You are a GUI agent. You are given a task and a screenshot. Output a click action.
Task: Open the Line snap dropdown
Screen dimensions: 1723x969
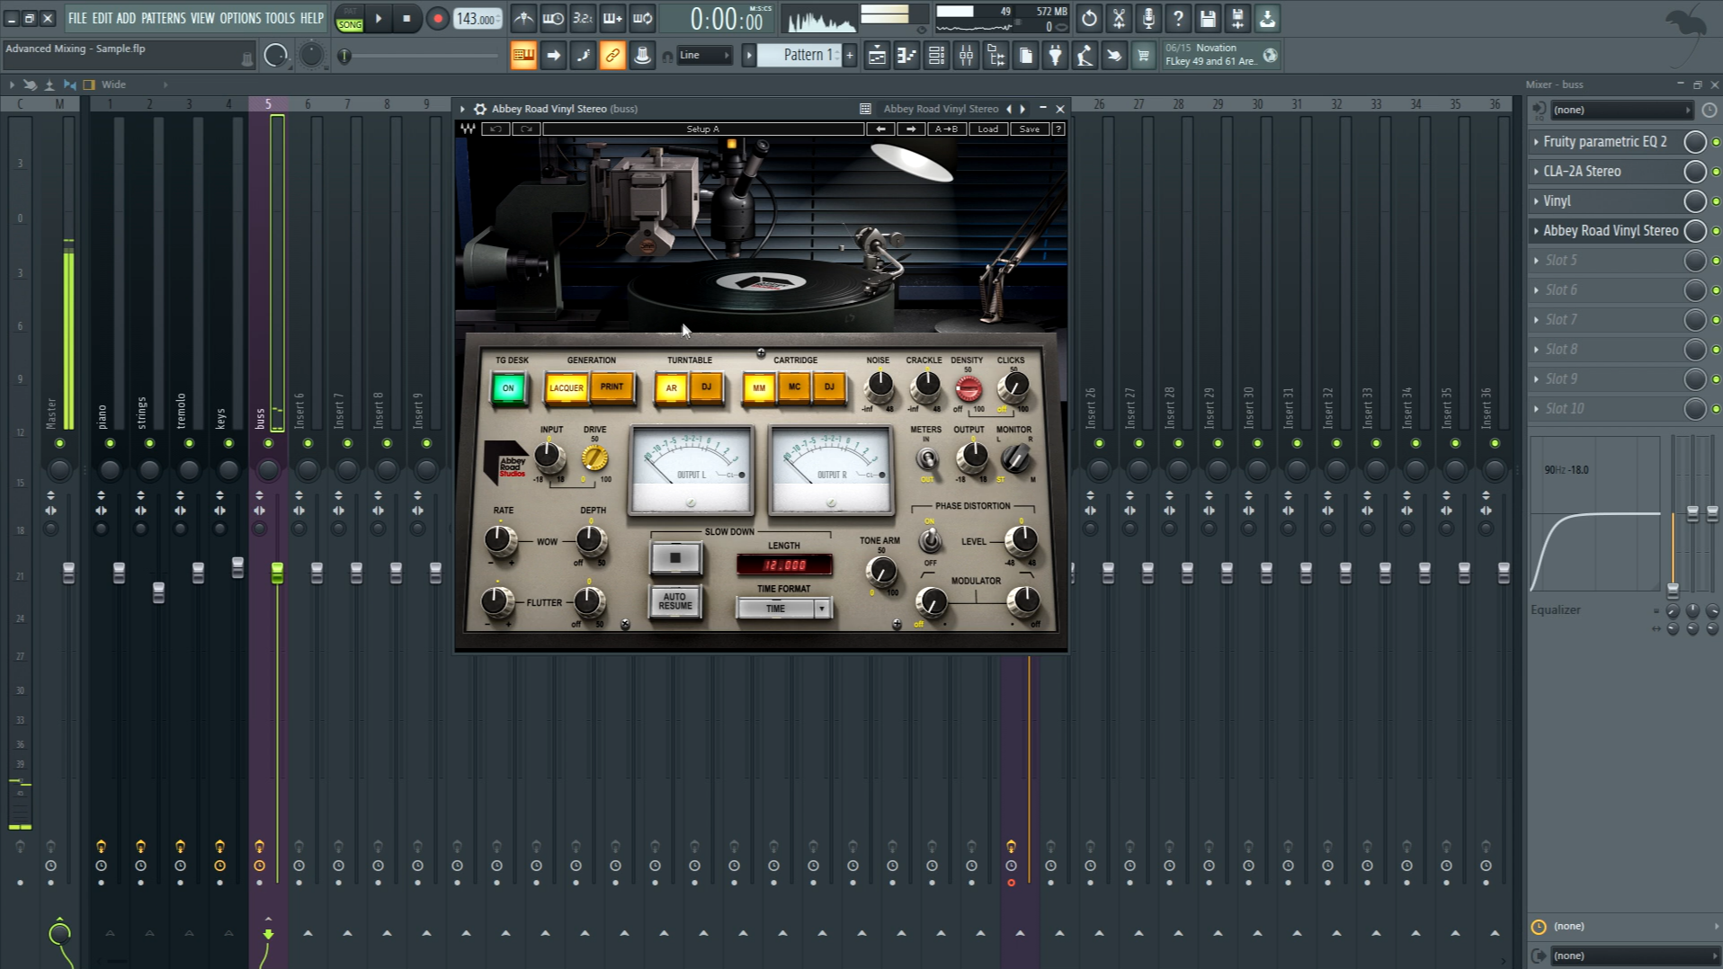click(x=703, y=56)
